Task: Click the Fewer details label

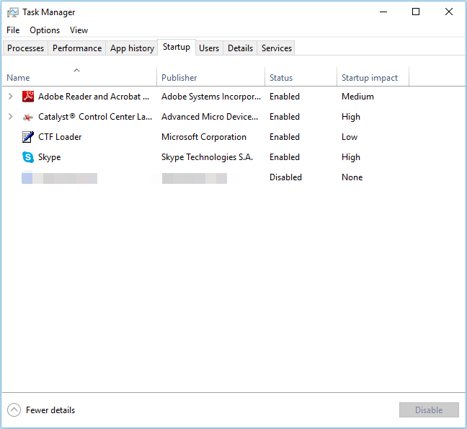Action: pos(50,410)
